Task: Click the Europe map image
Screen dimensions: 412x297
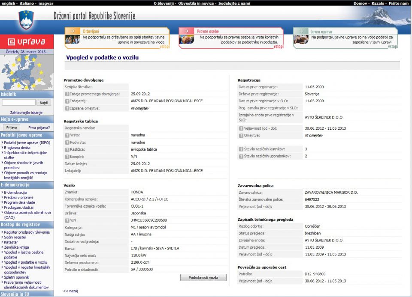Action: [27, 72]
